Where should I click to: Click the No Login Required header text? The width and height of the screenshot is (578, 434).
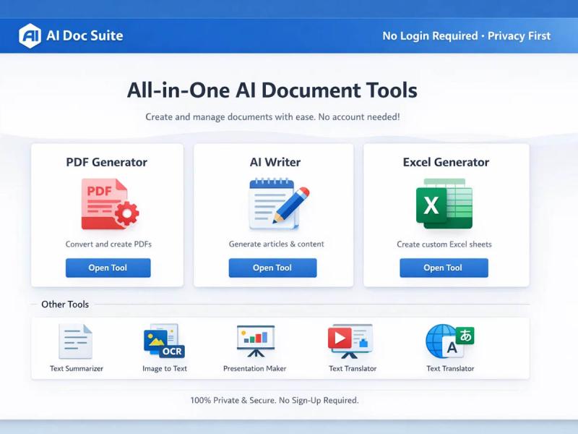point(430,35)
